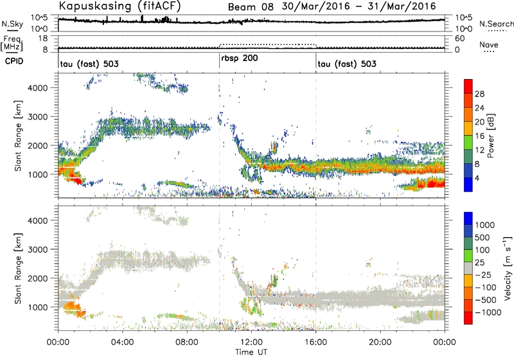514x356 pixels.
Task: Click the 'N.Sky' legend label
Action: click(x=12, y=24)
